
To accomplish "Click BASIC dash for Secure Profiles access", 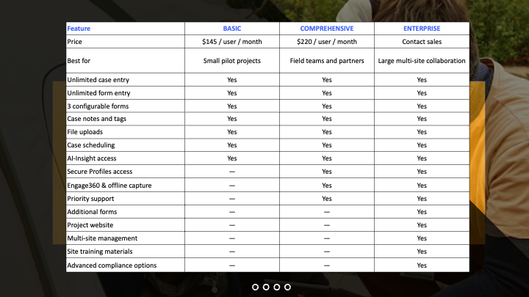I will pyautogui.click(x=232, y=172).
